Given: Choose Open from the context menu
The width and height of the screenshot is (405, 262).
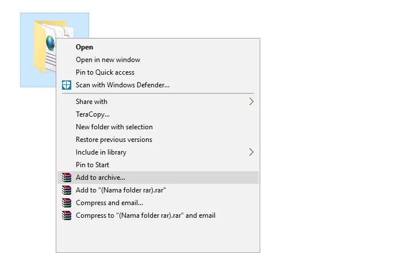Looking at the screenshot, I should pos(158,47).
